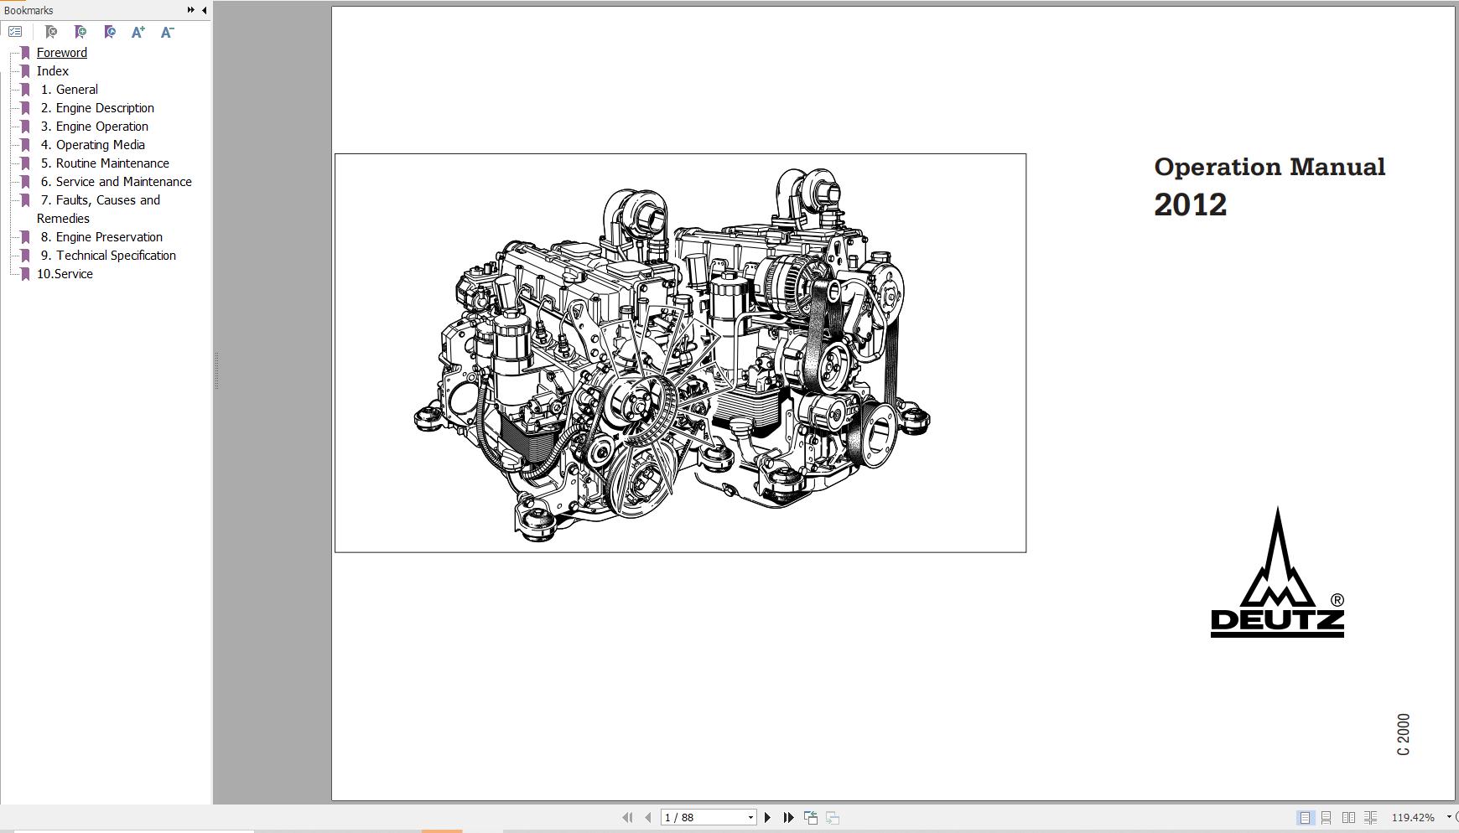Add a new bookmark
The image size is (1459, 833).
coord(80,32)
